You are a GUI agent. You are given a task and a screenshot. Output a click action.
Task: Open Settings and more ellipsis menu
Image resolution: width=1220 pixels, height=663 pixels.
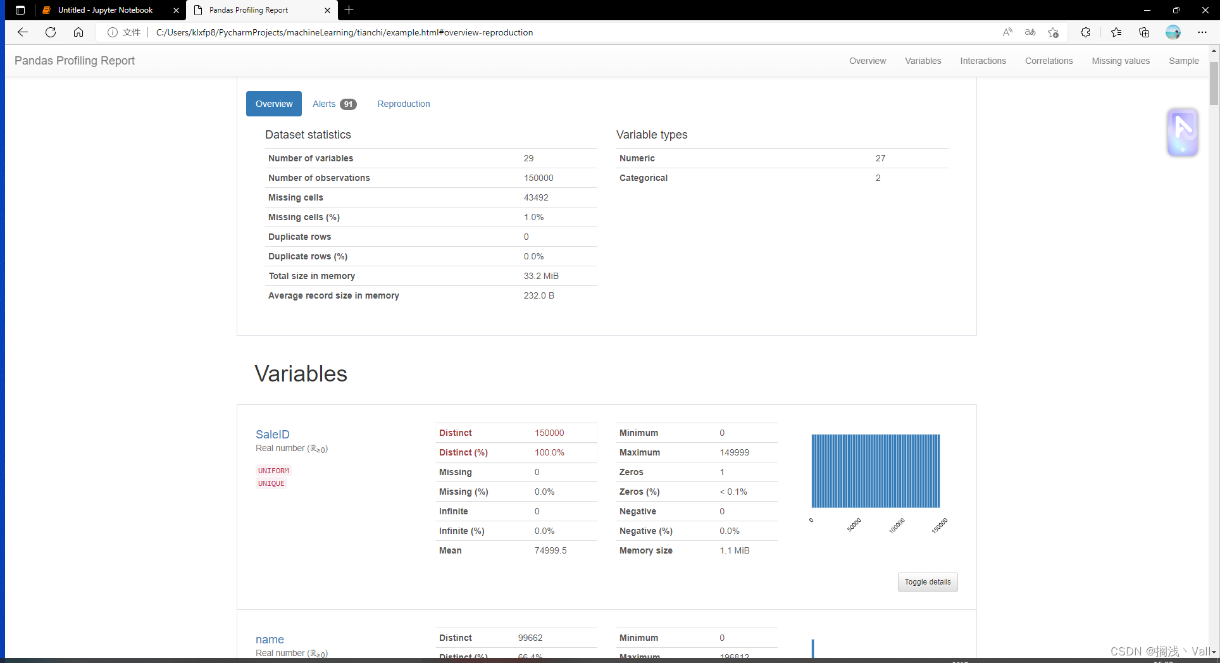click(1202, 32)
